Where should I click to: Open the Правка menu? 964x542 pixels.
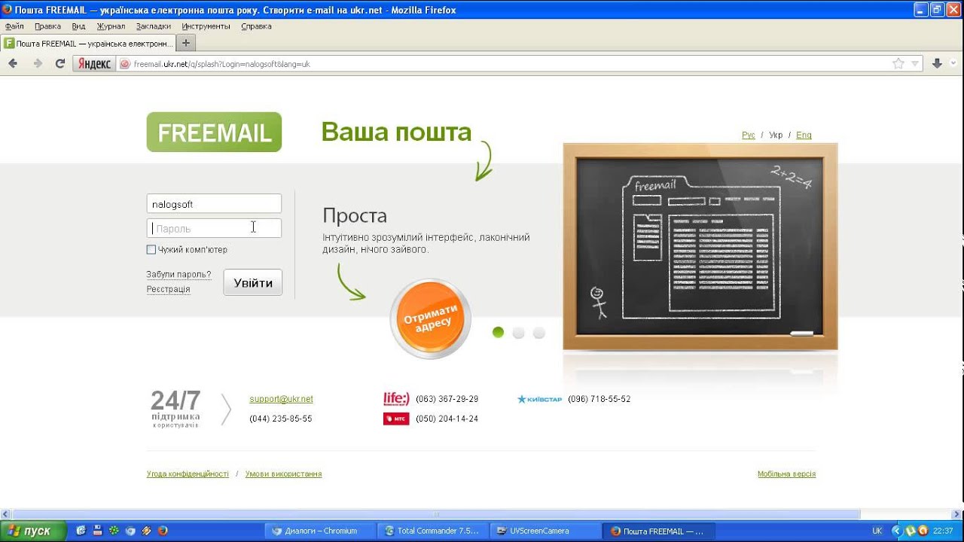click(x=47, y=26)
